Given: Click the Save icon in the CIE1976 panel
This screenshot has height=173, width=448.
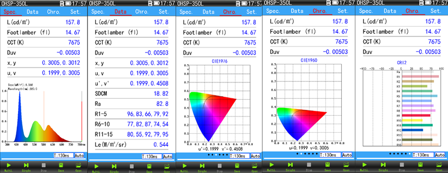Looking at the screenshot, I should 237,166.
